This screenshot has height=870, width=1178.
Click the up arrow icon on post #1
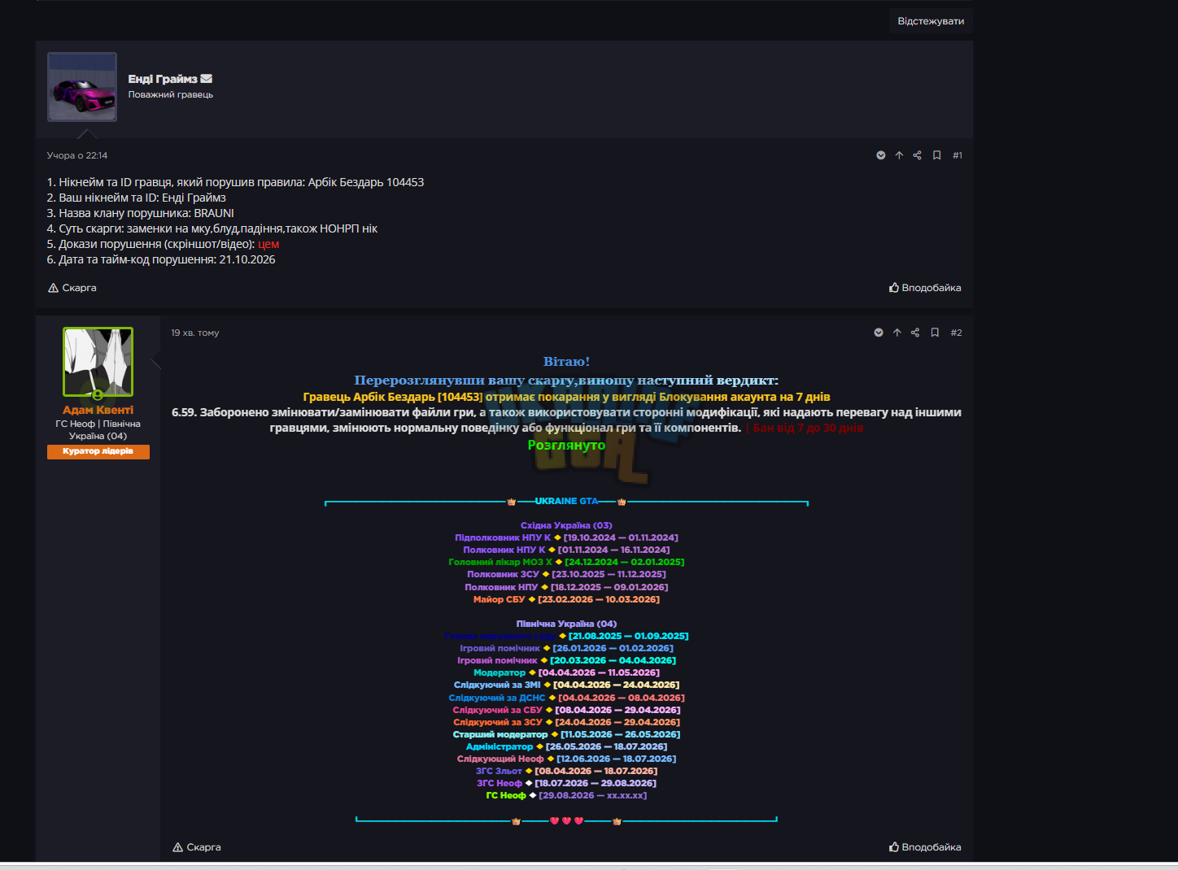click(899, 155)
